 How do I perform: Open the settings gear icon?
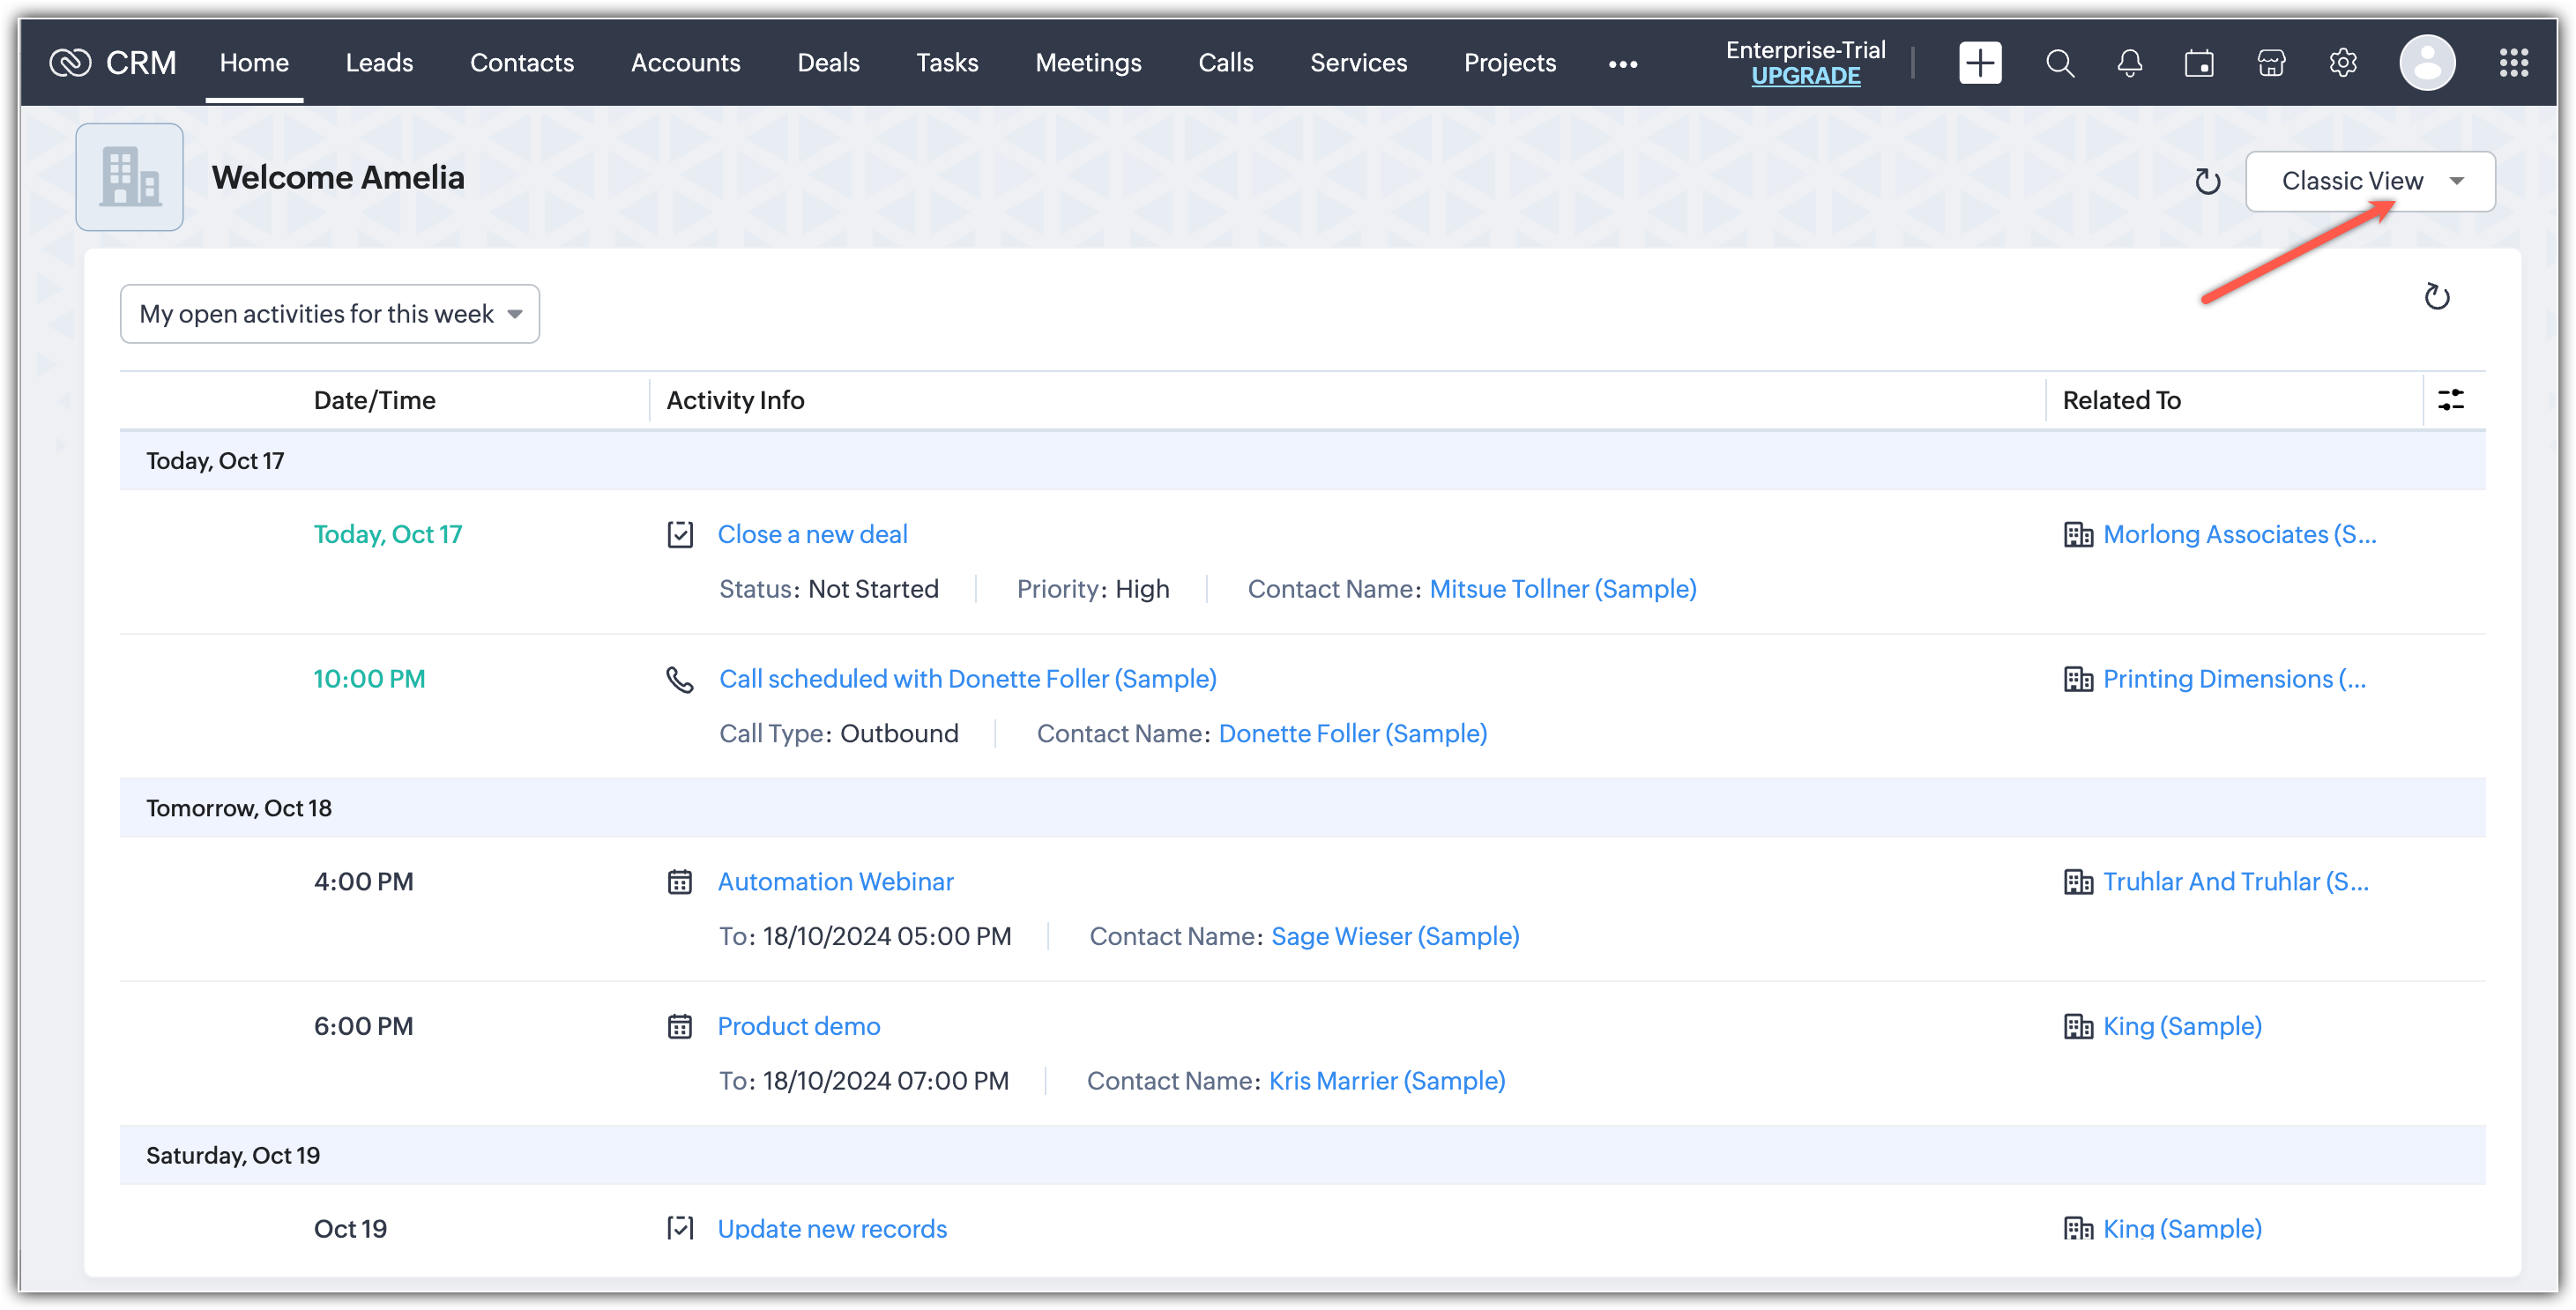2342,63
